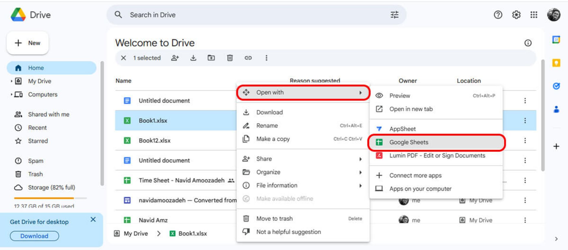Image resolution: width=568 pixels, height=250 pixels.
Task: Open more actions for Book1.xlsx row
Action: point(525,121)
